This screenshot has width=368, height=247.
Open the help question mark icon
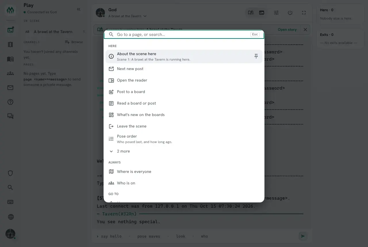pos(10,102)
